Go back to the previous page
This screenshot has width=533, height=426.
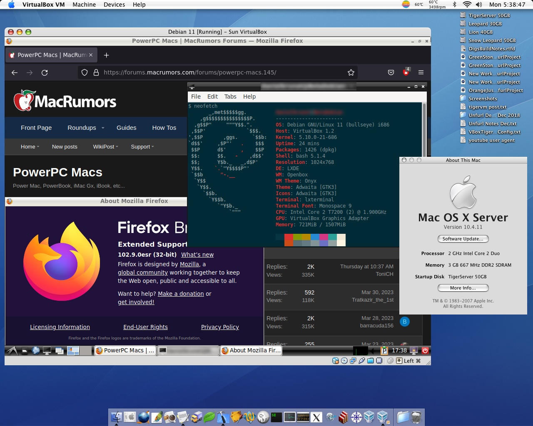coord(15,72)
